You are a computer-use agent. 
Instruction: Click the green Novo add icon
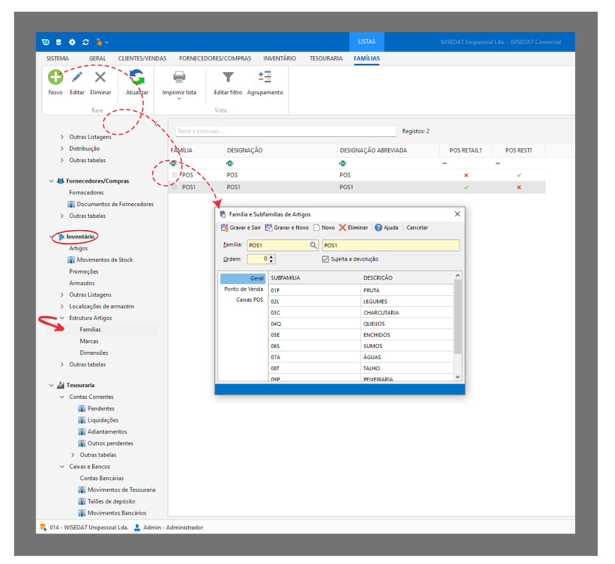(x=55, y=77)
